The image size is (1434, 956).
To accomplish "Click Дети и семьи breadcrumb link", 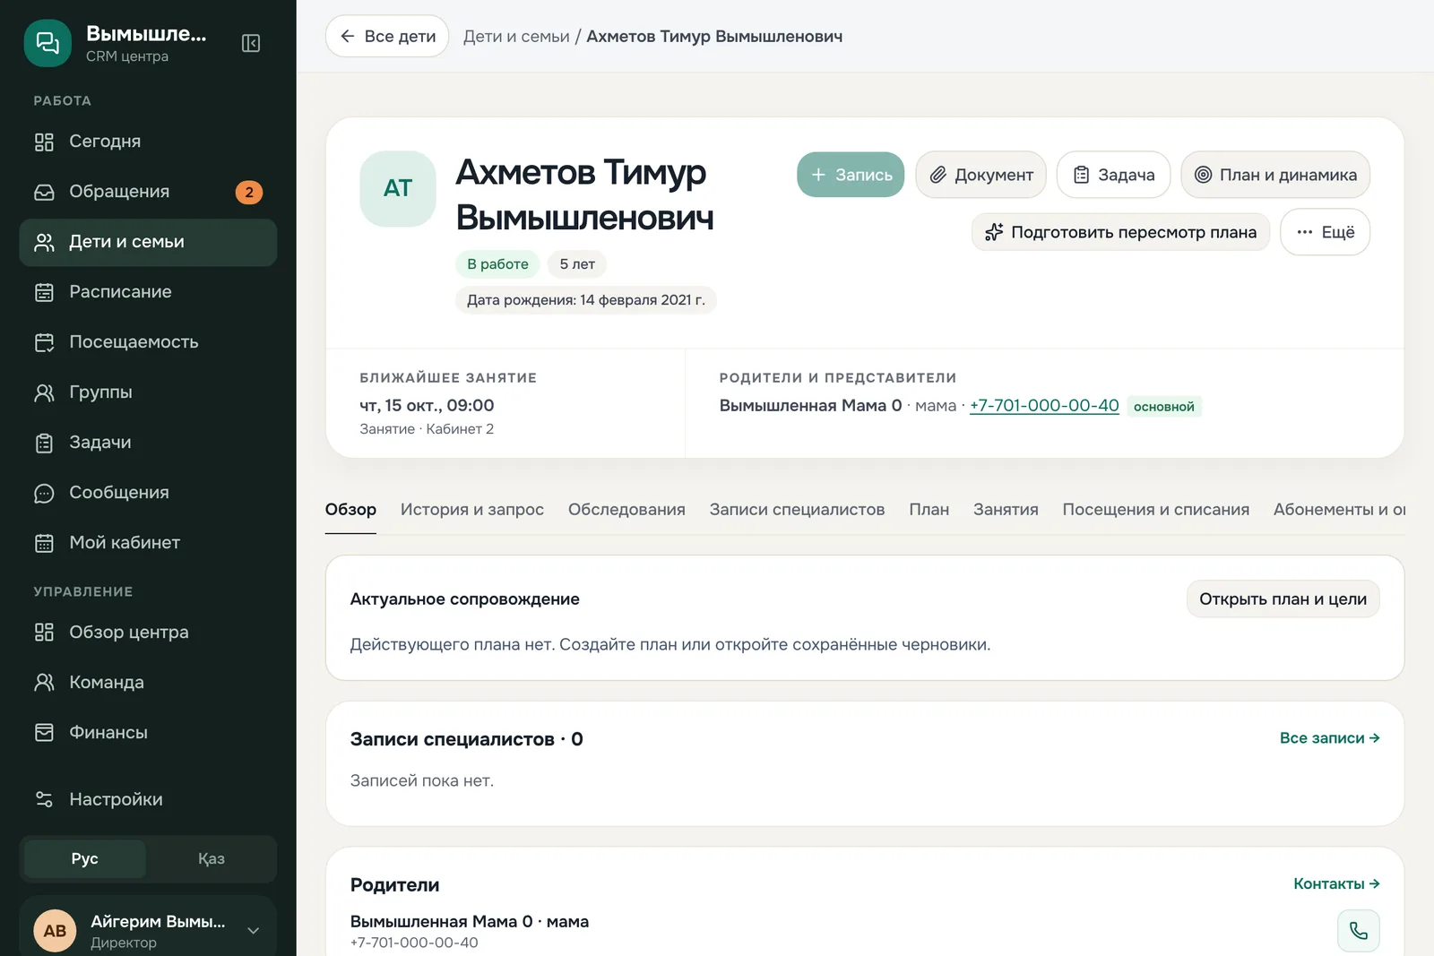I will click(x=516, y=37).
